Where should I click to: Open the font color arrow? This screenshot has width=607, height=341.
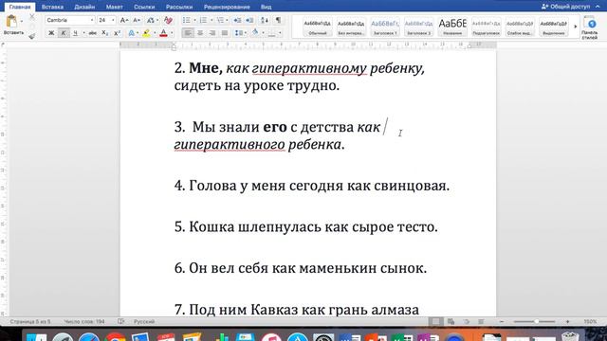(172, 33)
